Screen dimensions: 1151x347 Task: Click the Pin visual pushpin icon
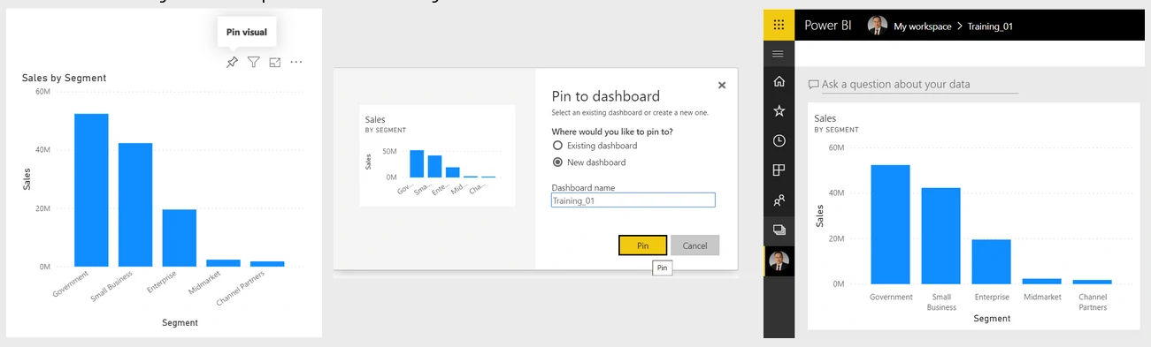[233, 62]
